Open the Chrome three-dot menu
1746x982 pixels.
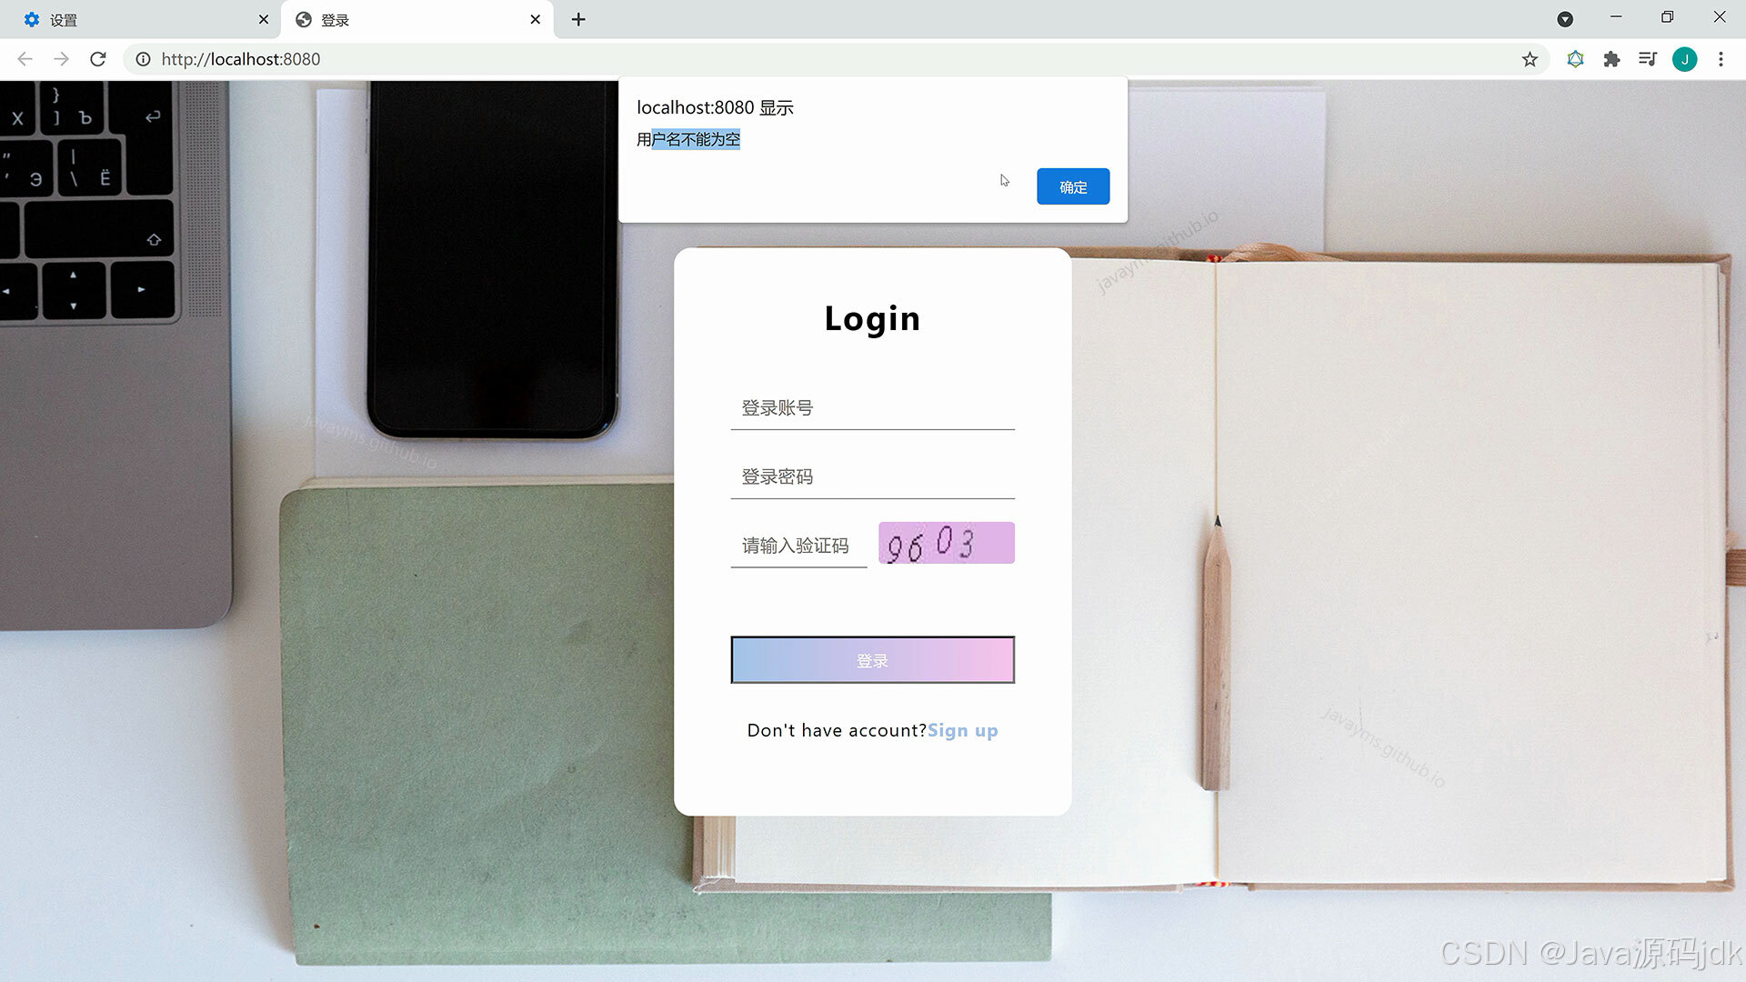[x=1721, y=59]
